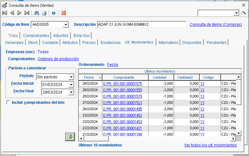Jump to the last record arrow
Viewport: 249px width, 156px height.
coord(27,13)
